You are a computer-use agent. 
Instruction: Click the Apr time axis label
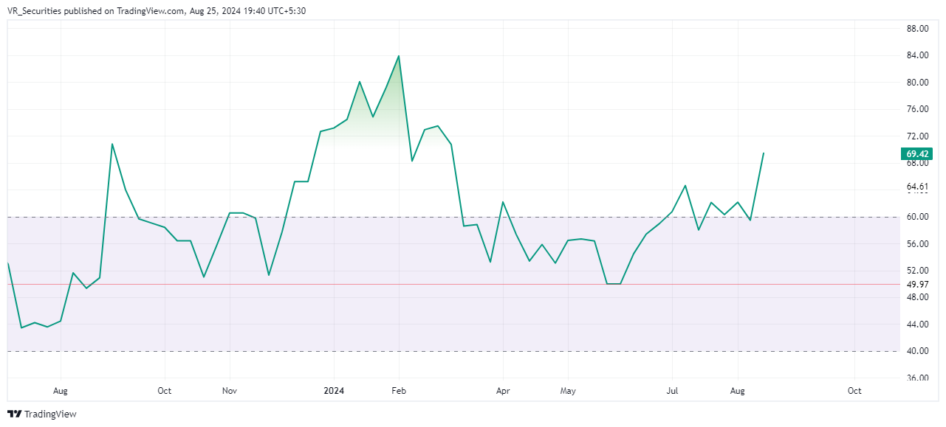click(503, 391)
